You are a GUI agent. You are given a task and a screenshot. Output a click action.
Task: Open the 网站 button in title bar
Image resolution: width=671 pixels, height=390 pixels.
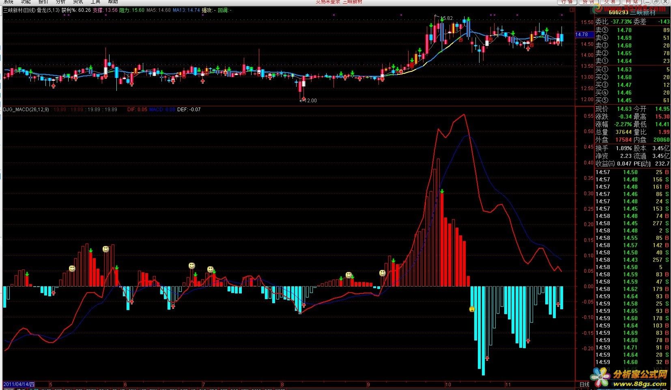[x=631, y=2]
